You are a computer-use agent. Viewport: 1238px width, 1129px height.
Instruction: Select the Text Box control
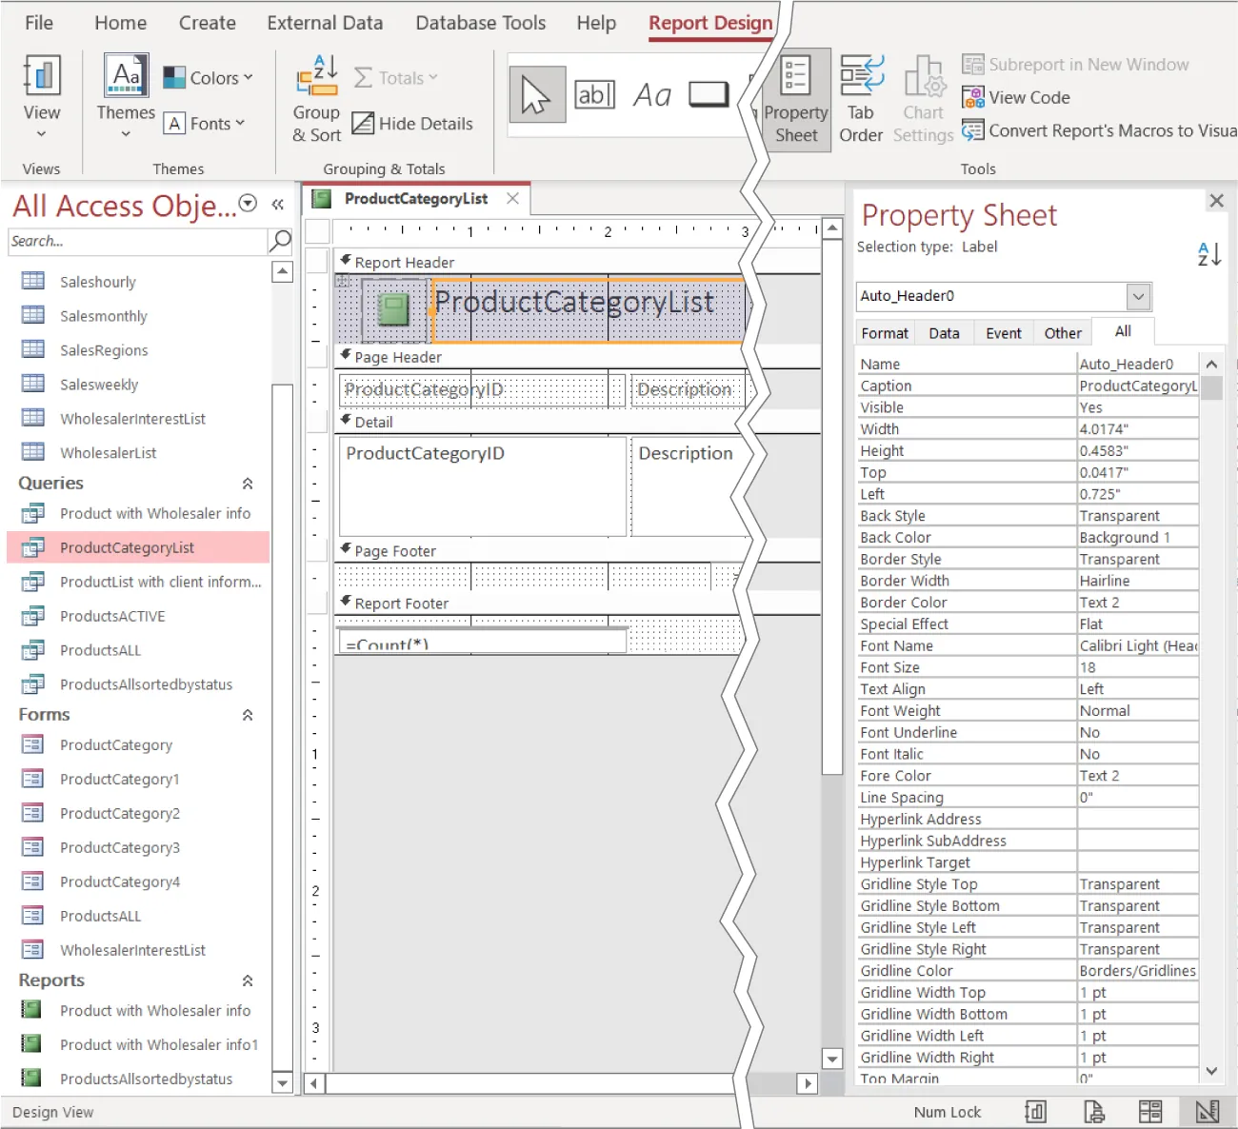(595, 94)
